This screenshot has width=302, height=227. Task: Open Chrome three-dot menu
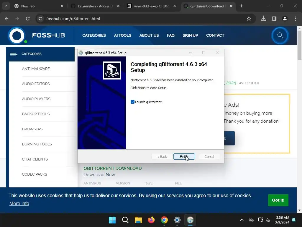click(296, 19)
